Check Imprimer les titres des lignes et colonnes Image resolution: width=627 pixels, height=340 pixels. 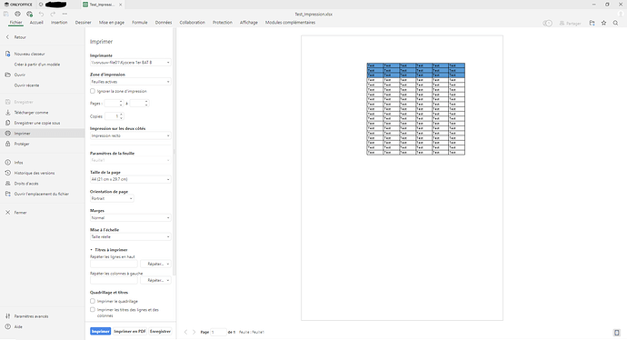[x=93, y=310]
